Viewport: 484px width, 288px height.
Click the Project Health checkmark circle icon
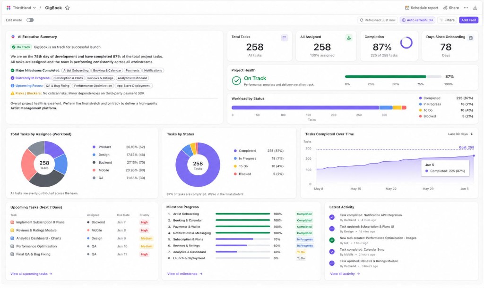point(236,81)
